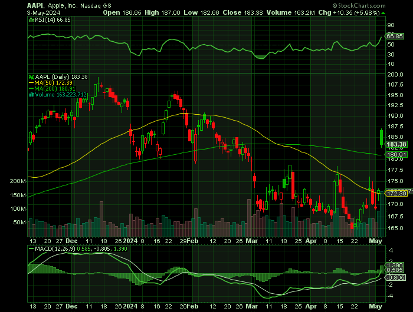Image resolution: width=413 pixels, height=312 pixels.
Task: Click the AAPL (Daily) candlestick legend icon
Action: coord(31,77)
